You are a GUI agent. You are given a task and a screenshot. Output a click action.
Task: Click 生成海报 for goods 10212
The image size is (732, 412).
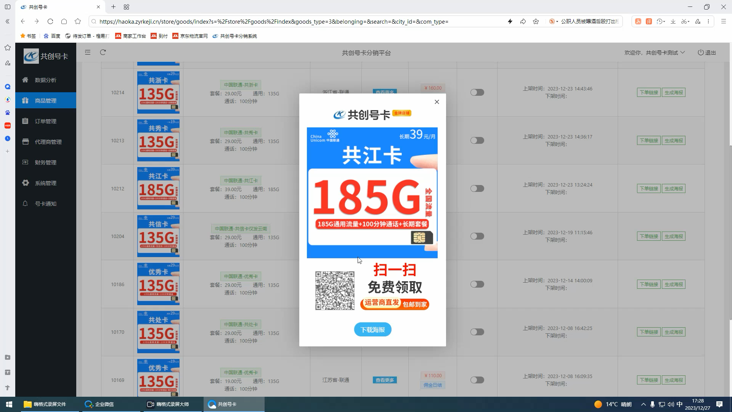(674, 188)
